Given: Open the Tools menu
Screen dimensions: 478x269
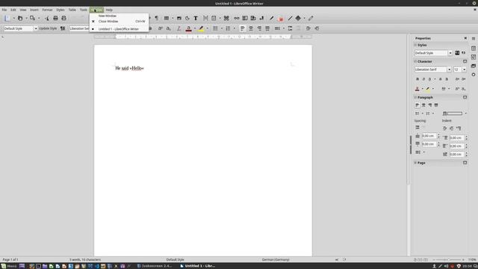Looking at the screenshot, I should (84, 10).
